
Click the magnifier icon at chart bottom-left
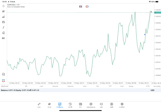coord(3,74)
